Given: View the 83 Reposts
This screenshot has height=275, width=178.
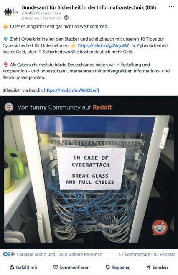Looking at the screenshot, I should point(165,254).
